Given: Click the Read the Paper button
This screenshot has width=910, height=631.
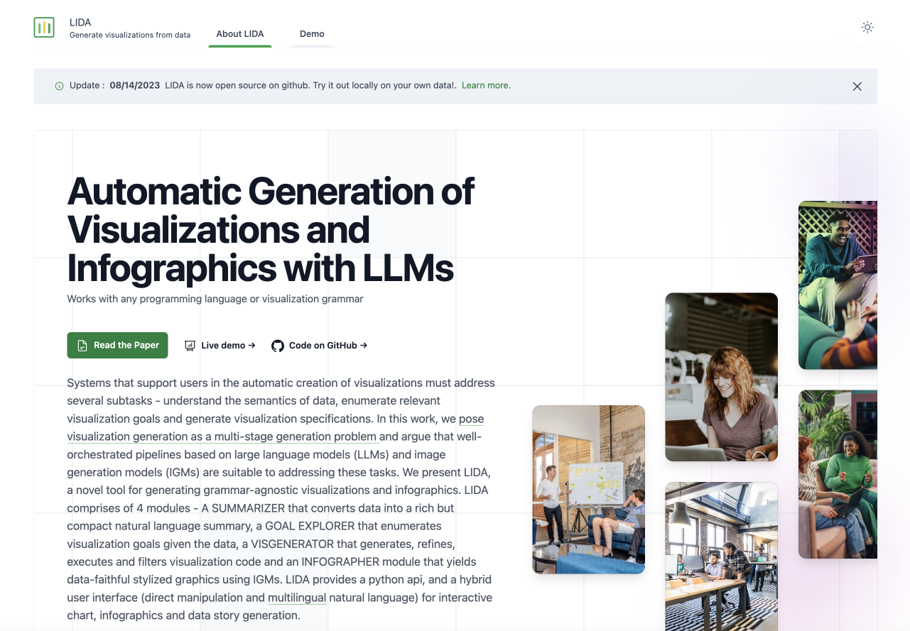Looking at the screenshot, I should pos(118,345).
